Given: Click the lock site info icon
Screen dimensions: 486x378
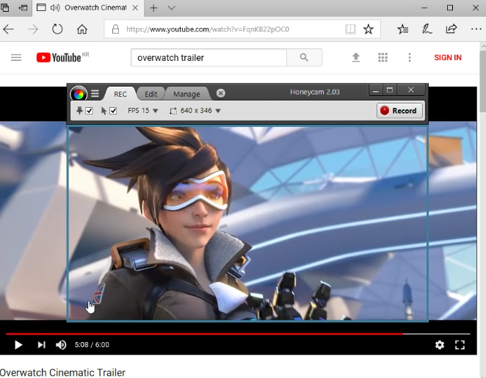Looking at the screenshot, I should coord(115,29).
